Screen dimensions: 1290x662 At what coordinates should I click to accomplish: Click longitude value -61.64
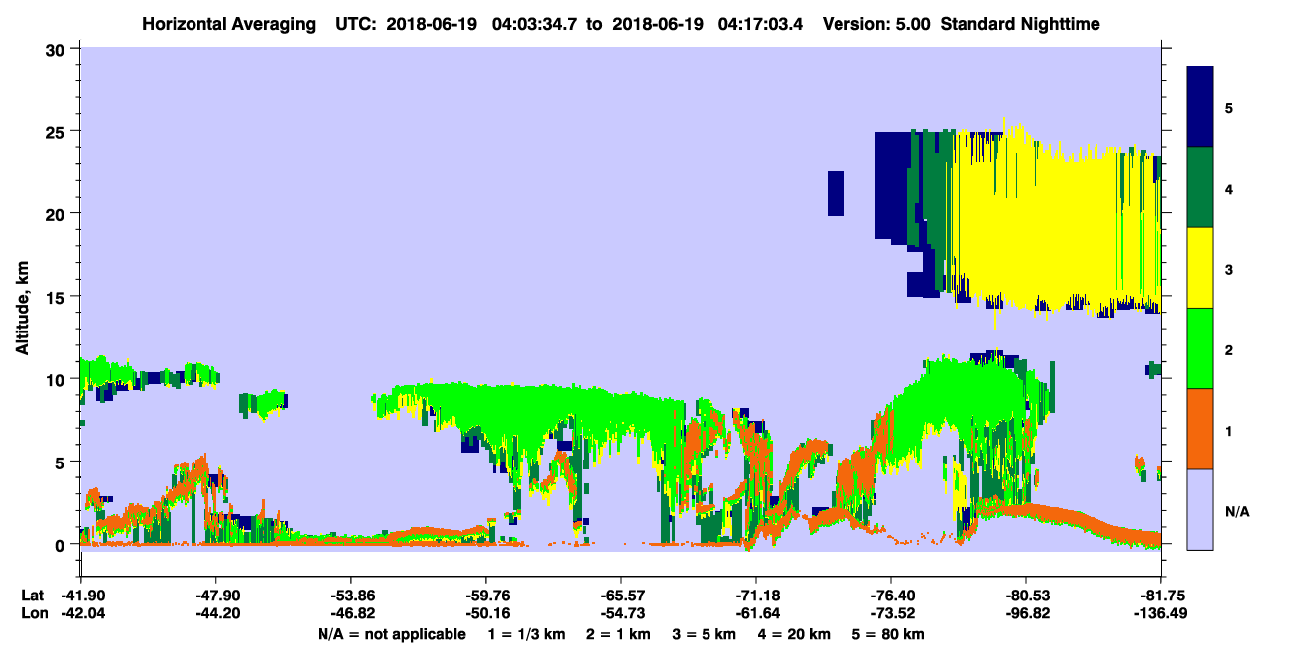[756, 613]
